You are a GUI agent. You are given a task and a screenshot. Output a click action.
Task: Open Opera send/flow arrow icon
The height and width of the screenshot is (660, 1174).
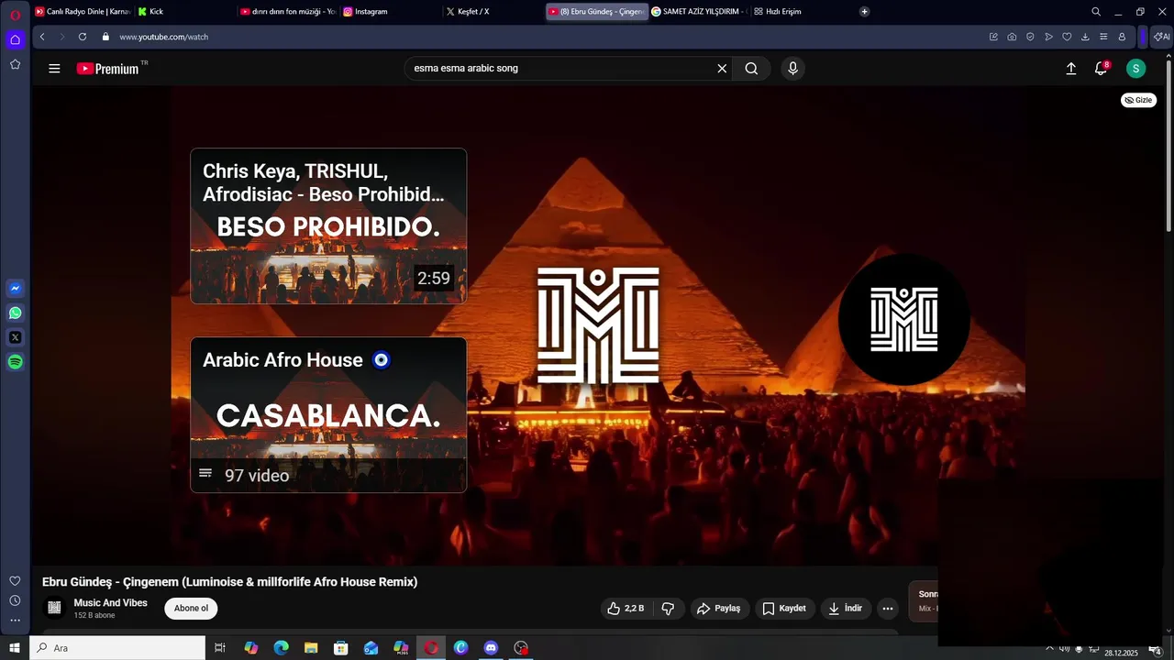tap(1048, 37)
